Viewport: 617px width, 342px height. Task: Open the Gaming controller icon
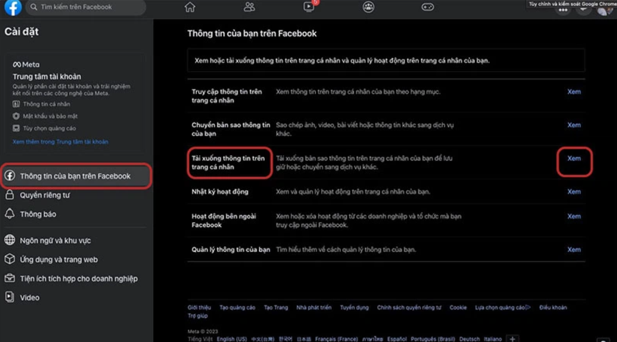point(428,7)
